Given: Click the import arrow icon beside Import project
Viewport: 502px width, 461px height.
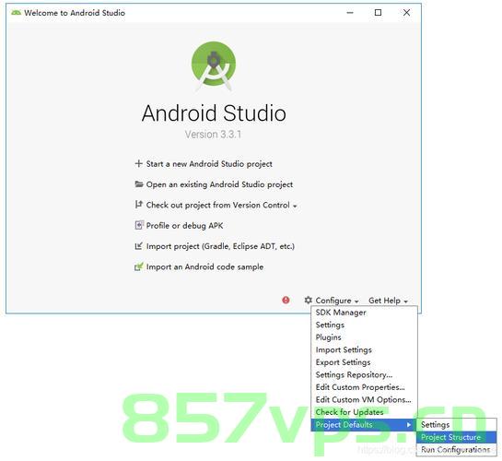Looking at the screenshot, I should (139, 246).
